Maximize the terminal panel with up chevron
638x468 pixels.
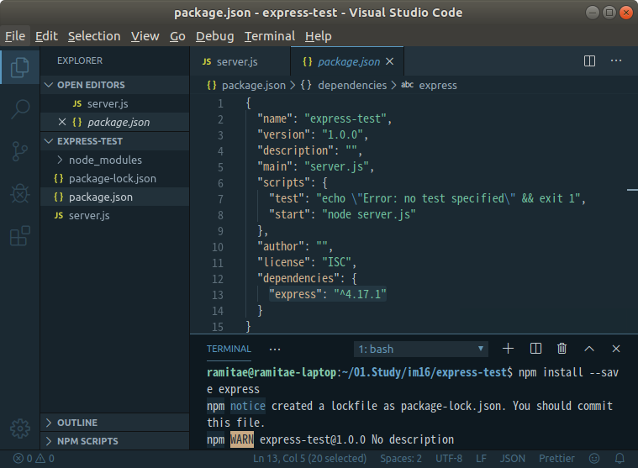click(589, 349)
